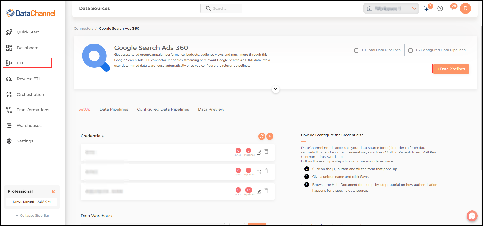This screenshot has height=226, width=483.
Task: Open Settings in the sidebar
Action: click(25, 141)
